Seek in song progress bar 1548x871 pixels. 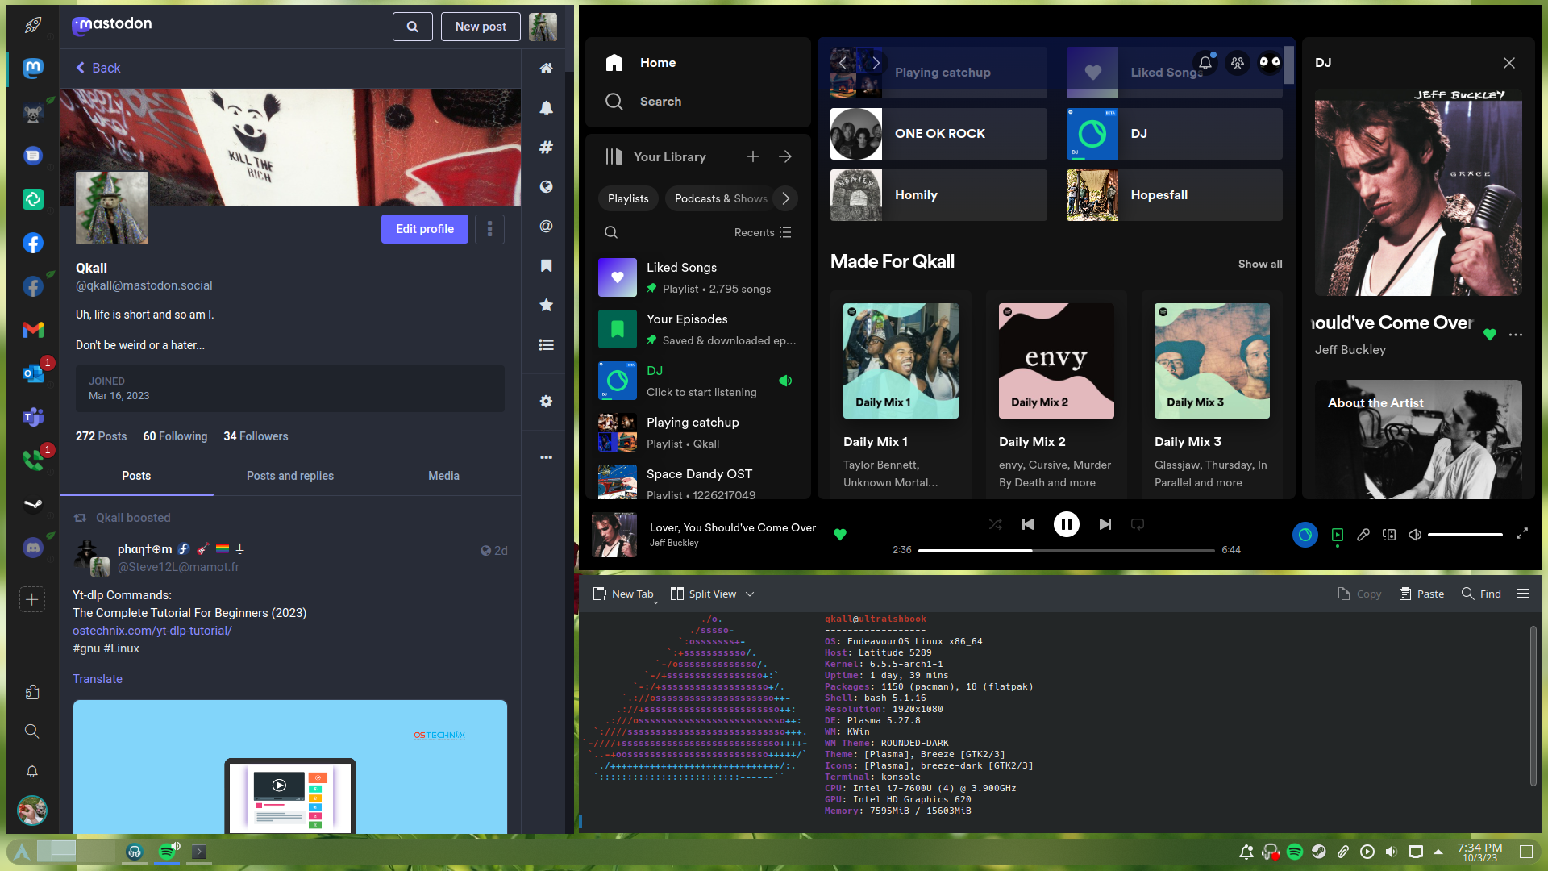[x=1066, y=550]
